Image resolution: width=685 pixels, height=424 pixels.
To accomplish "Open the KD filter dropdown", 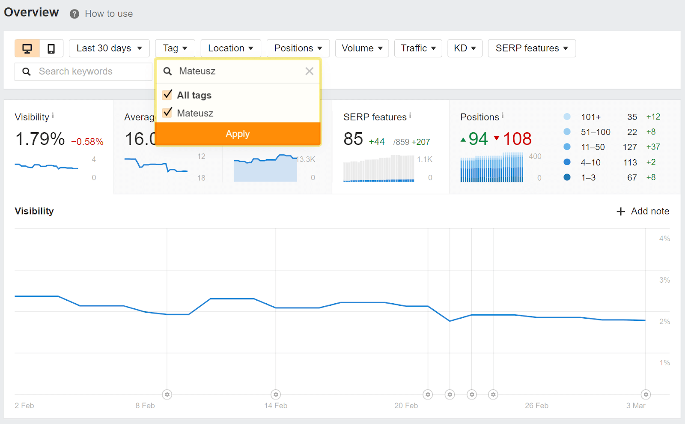I will [465, 48].
